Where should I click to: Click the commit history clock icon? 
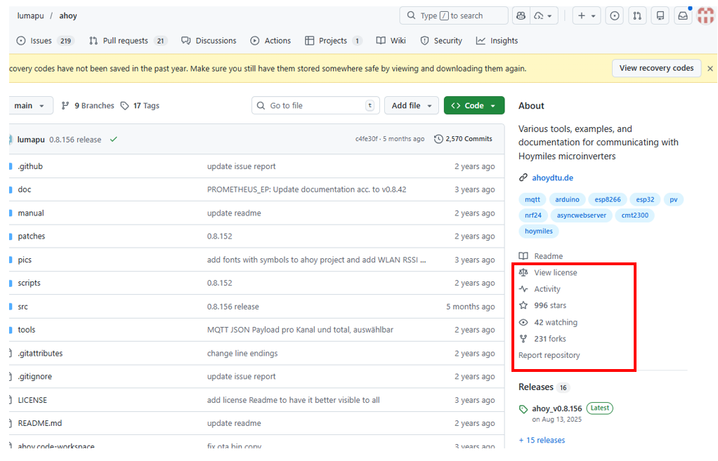coord(438,139)
